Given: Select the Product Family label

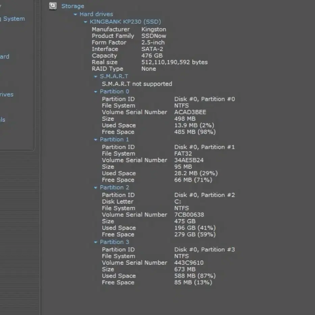Looking at the screenshot, I should point(113,36).
